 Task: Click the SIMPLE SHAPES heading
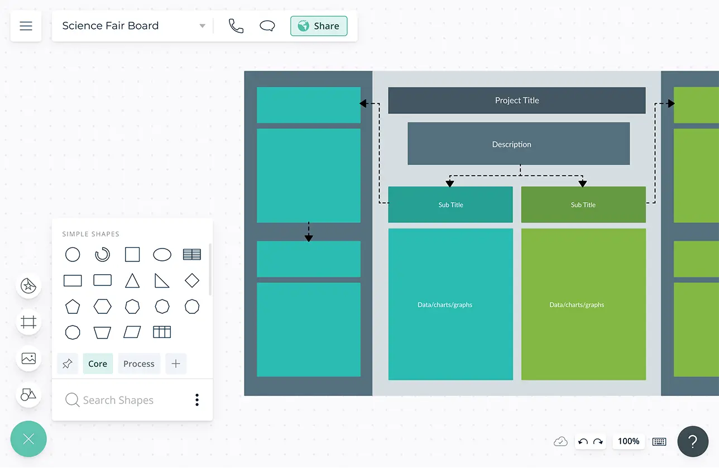(x=90, y=234)
